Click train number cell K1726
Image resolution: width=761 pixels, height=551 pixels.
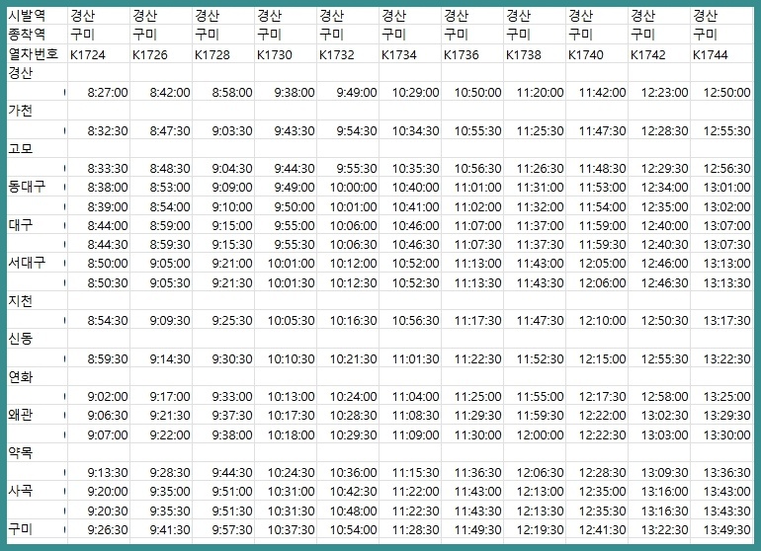pos(161,54)
